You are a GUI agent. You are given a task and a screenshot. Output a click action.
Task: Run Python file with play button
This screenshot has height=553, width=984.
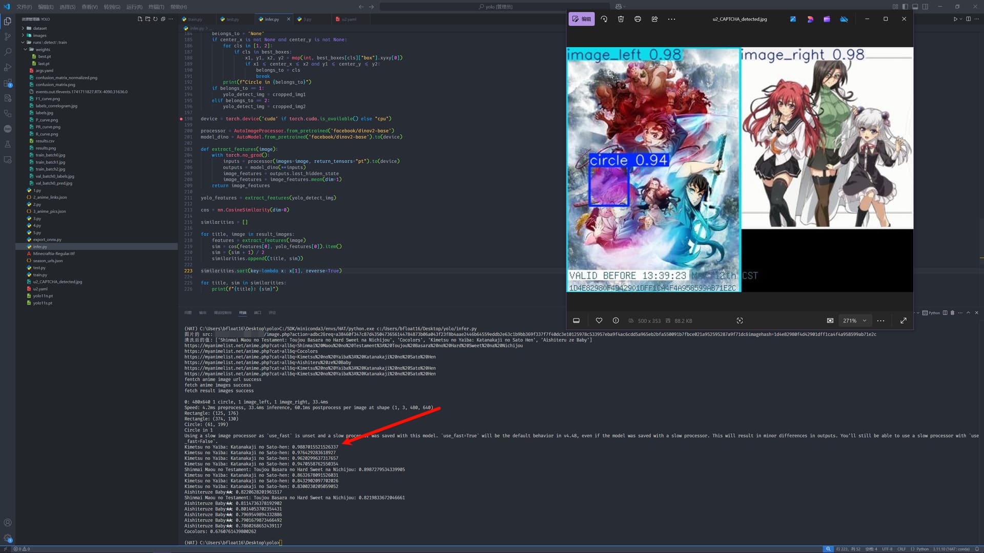click(955, 19)
